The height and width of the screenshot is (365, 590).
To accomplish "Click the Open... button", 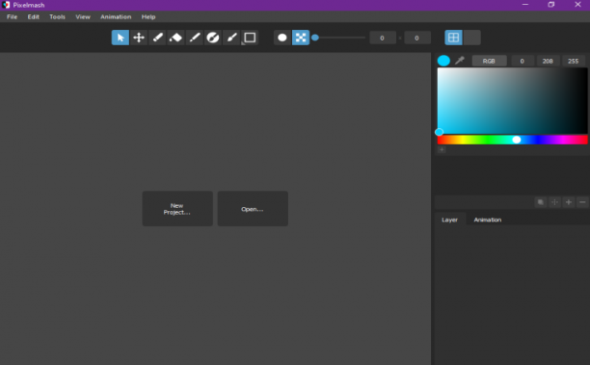I will pyautogui.click(x=253, y=209).
